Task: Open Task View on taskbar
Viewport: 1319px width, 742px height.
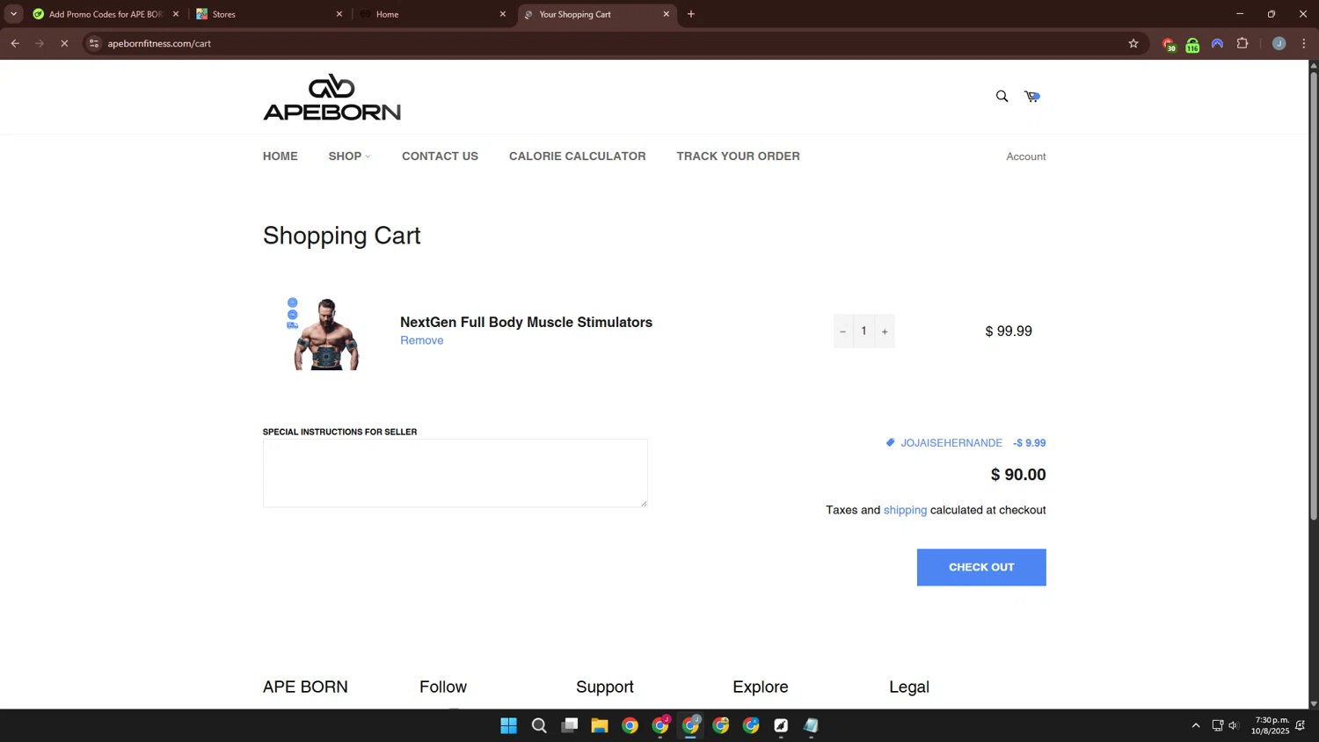Action: coord(570,725)
